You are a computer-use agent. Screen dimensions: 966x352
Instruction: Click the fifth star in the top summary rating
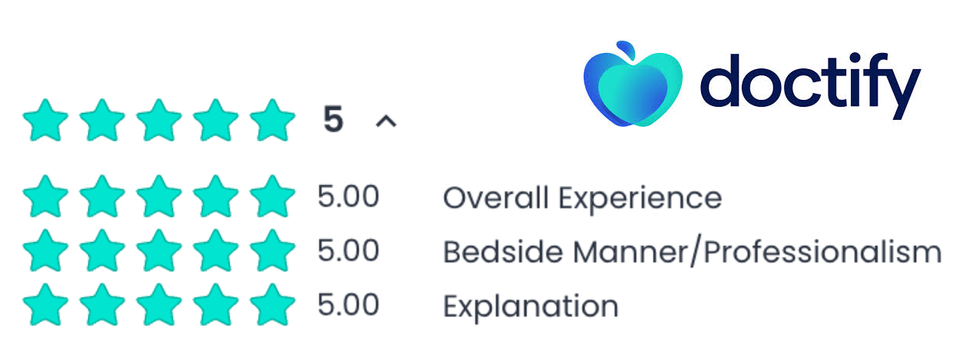coord(272,121)
